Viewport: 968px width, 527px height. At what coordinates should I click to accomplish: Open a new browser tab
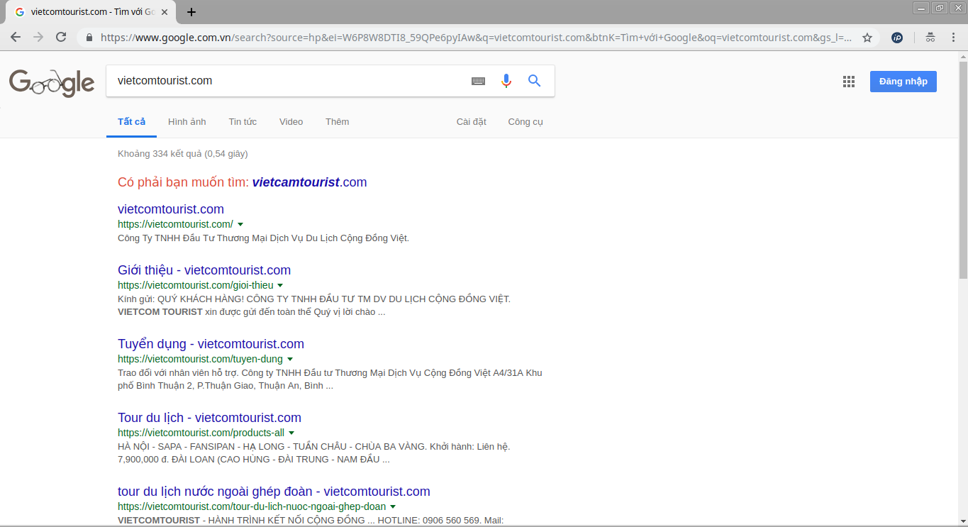pyautogui.click(x=191, y=12)
